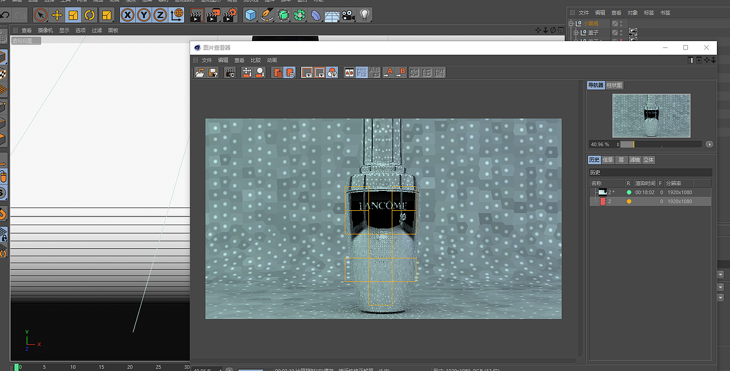
Task: Click Open folder icon in Picture Viewer
Action: [x=200, y=72]
